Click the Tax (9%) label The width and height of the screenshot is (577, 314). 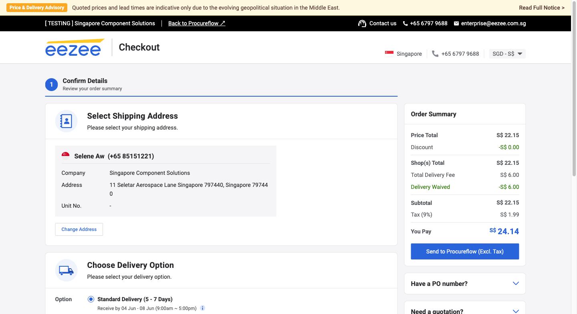click(x=422, y=215)
